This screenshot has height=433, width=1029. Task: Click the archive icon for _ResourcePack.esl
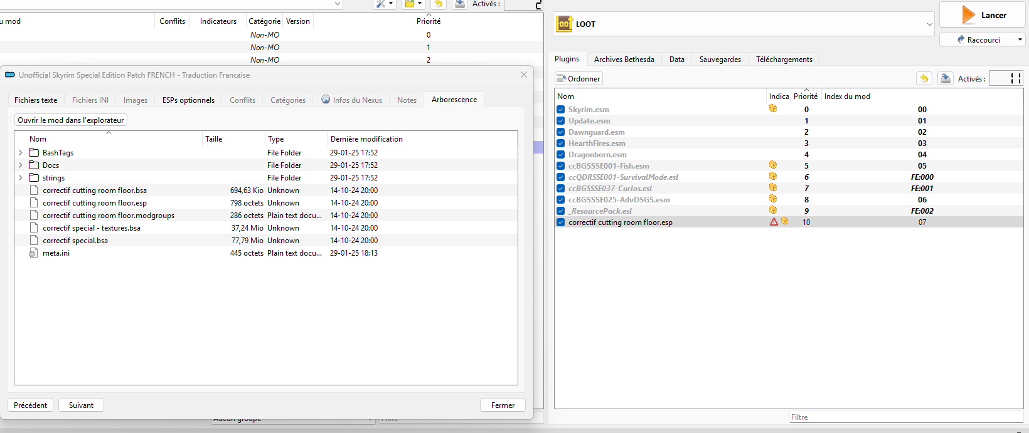click(773, 210)
